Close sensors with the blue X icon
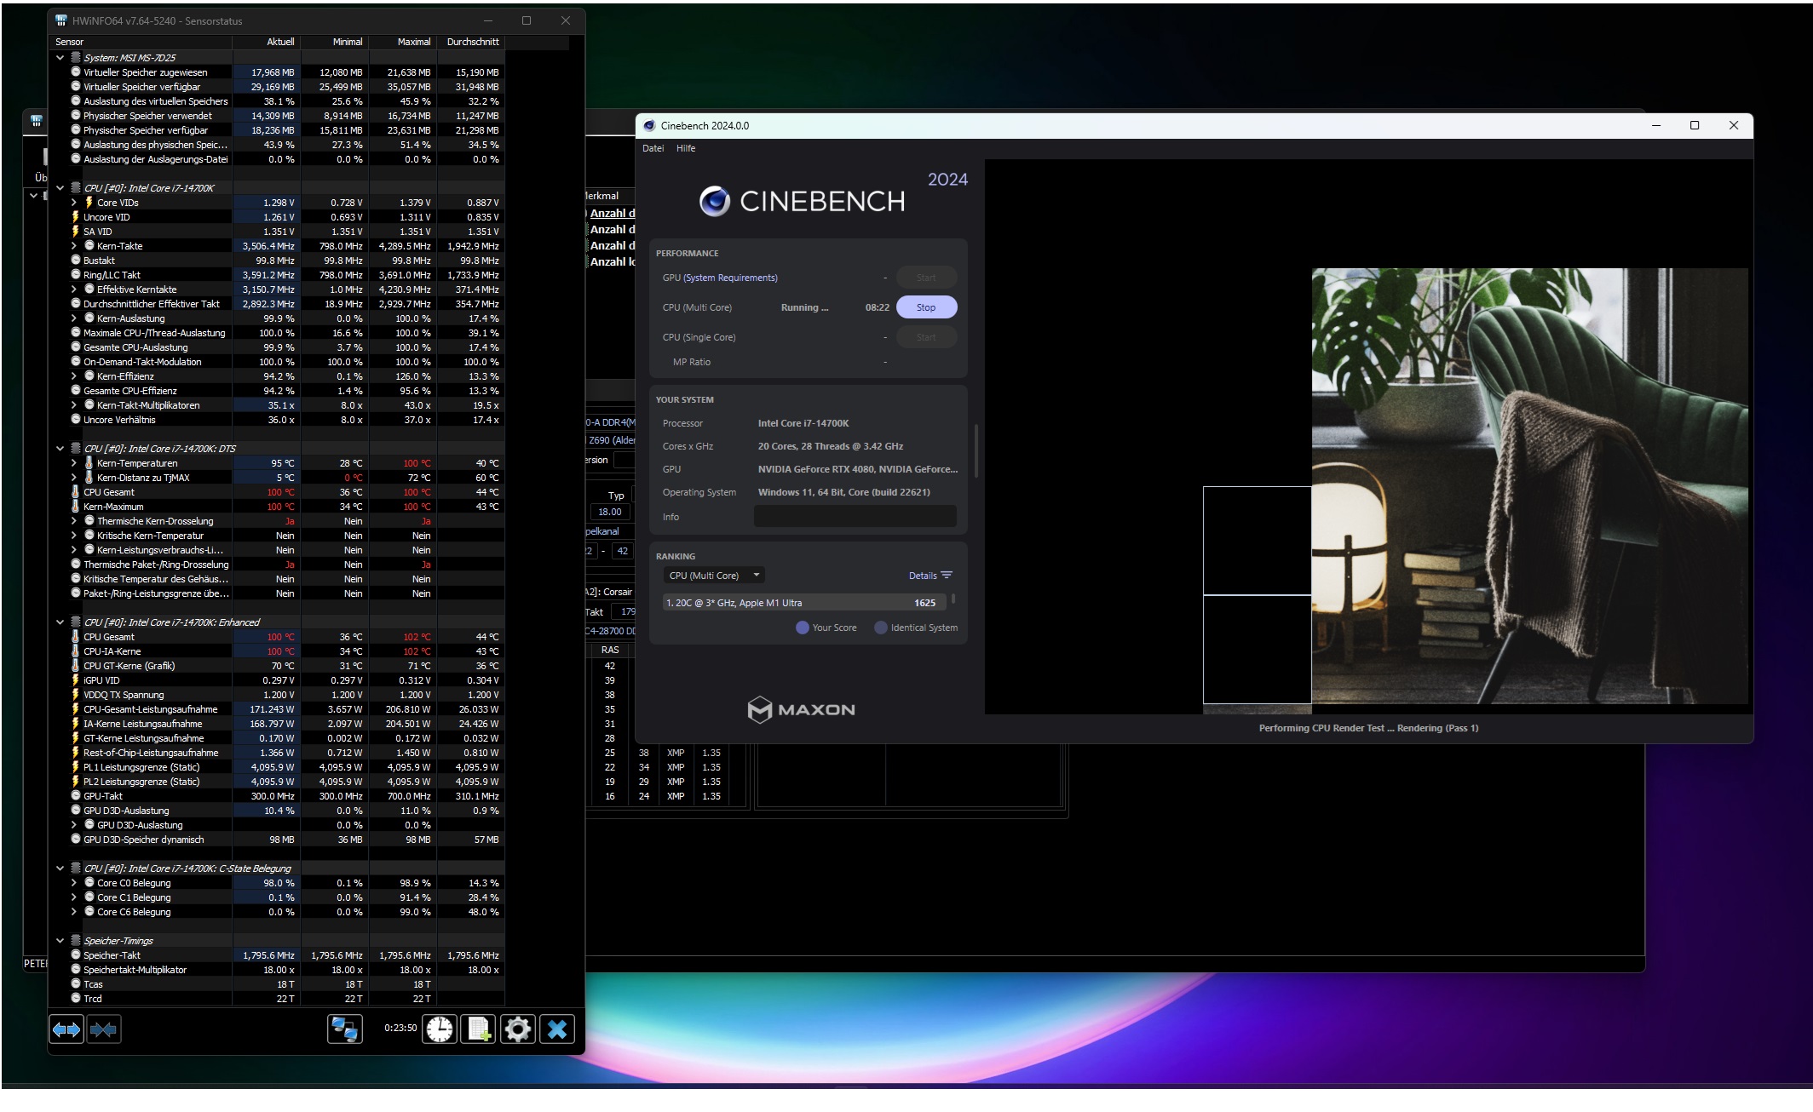The width and height of the screenshot is (1813, 1112). pyautogui.click(x=557, y=1029)
